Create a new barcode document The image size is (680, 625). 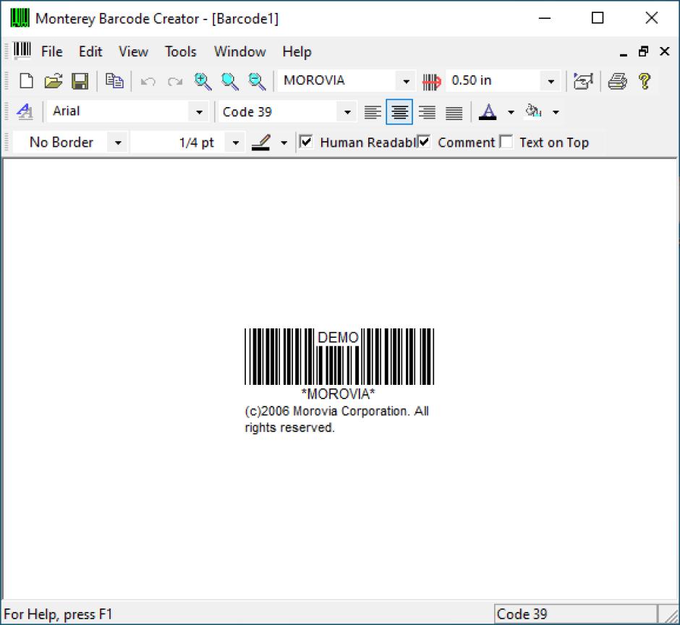coord(27,81)
